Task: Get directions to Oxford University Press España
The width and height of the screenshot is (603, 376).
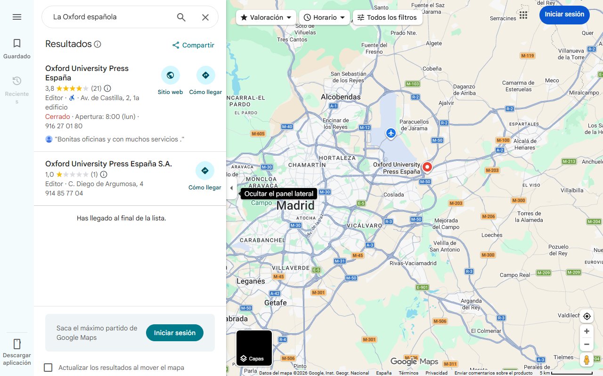Action: pos(205,75)
